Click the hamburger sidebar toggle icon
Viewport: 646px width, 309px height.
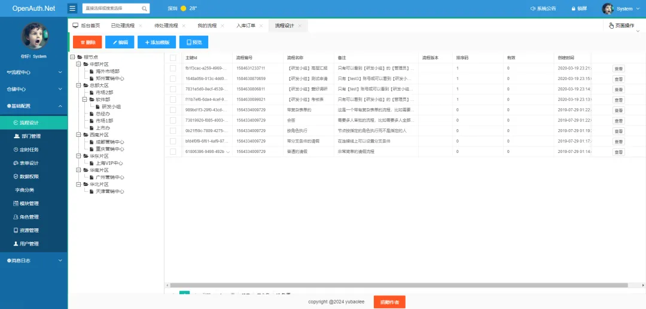(72, 8)
